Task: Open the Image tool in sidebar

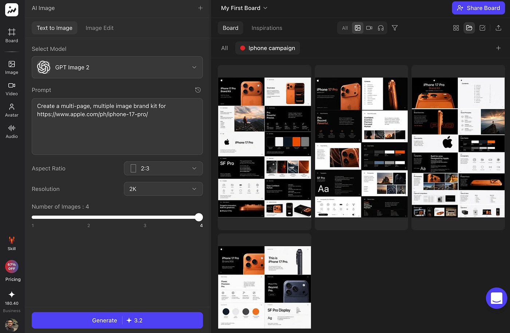Action: tap(12, 68)
